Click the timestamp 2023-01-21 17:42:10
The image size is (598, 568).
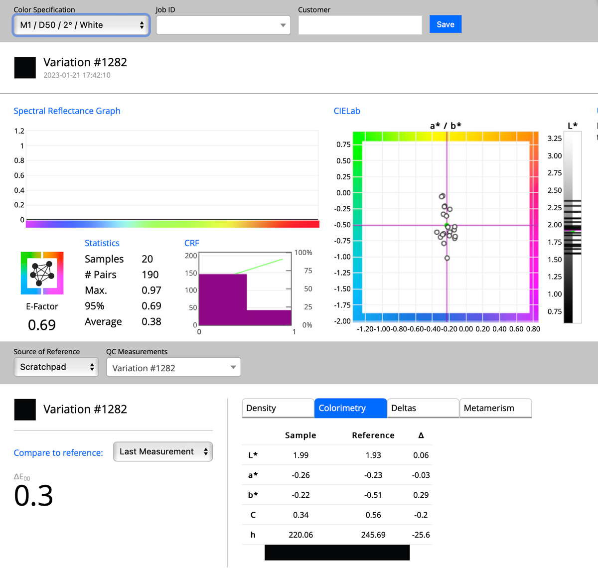point(77,75)
